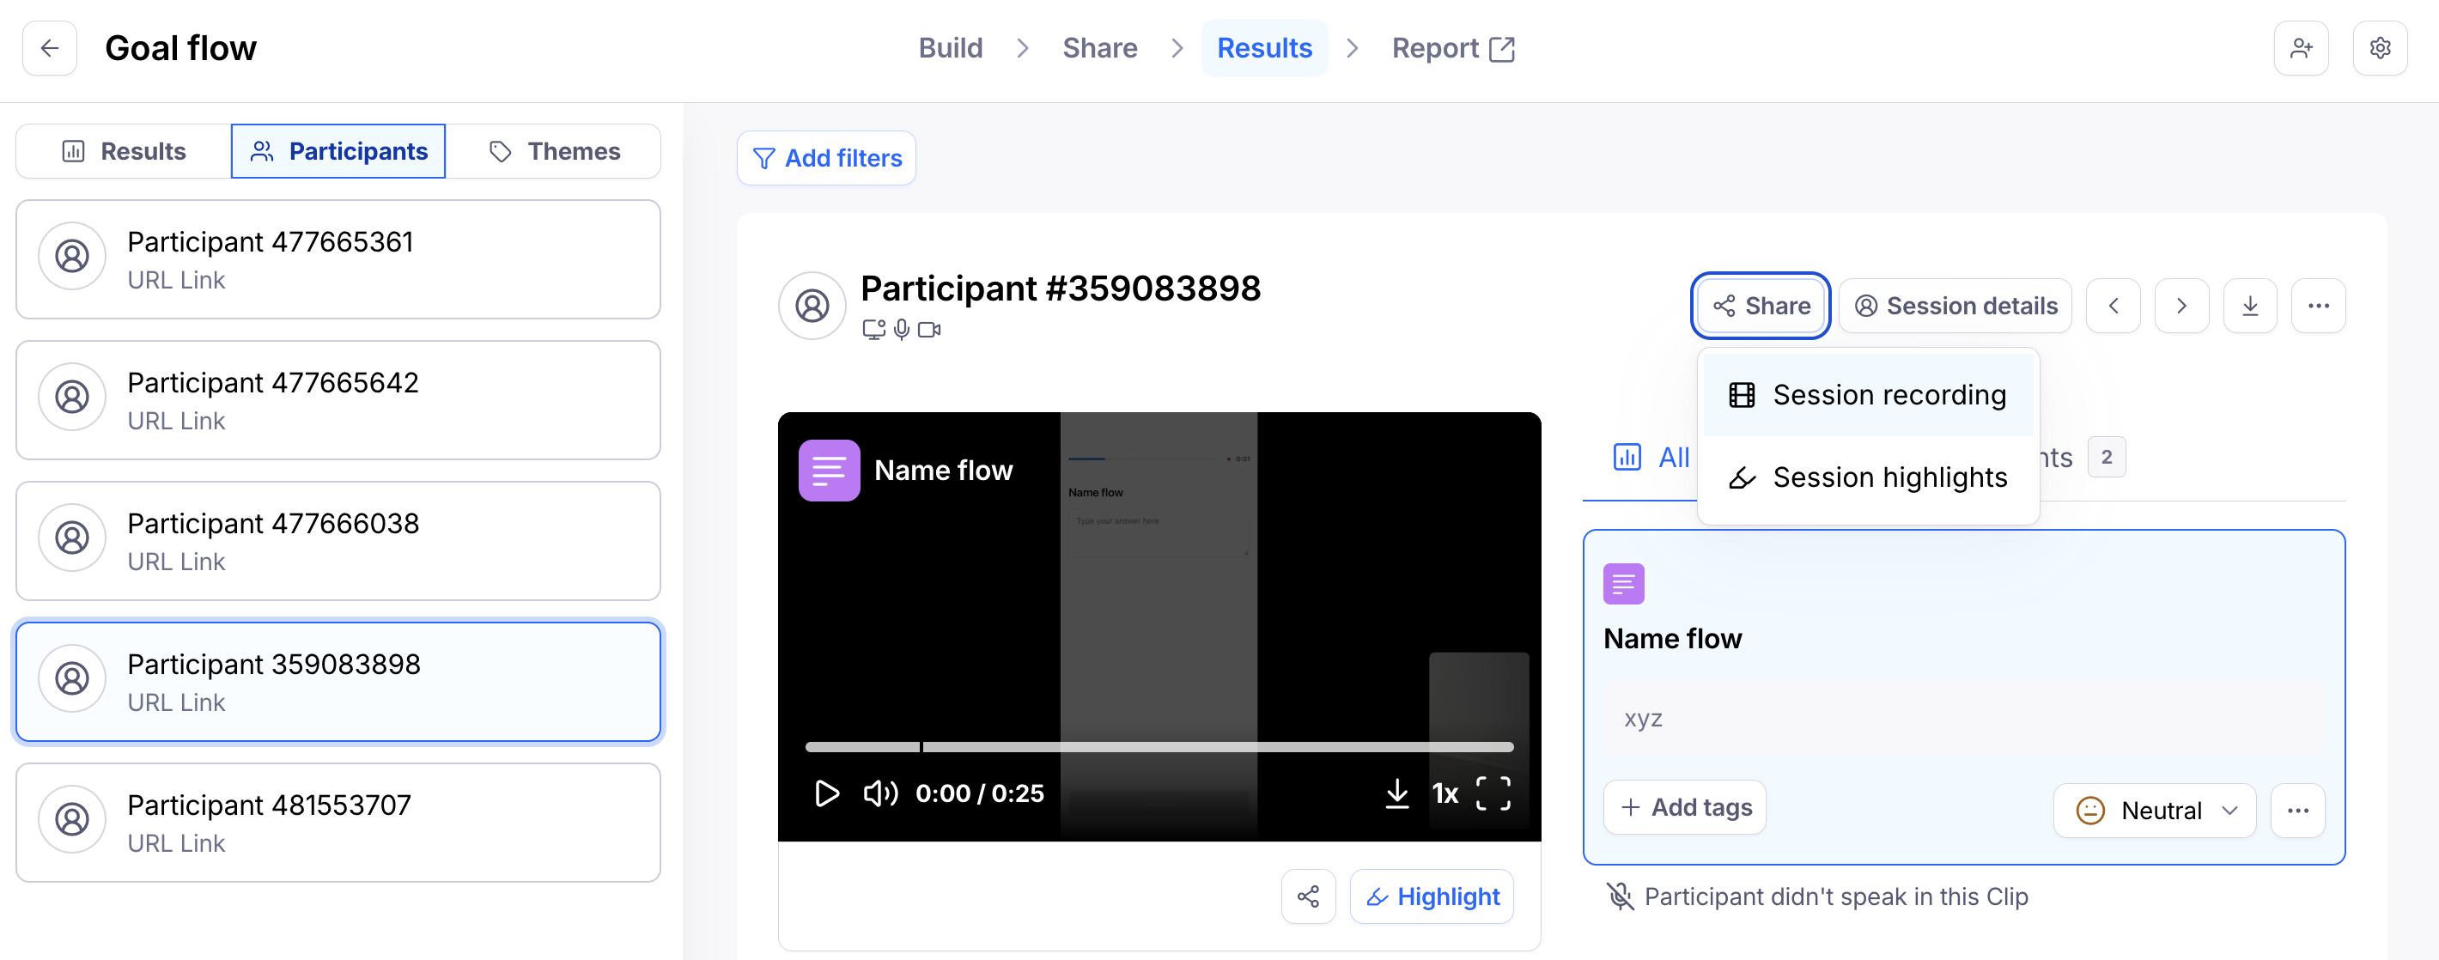Viewport: 2439px width, 960px height.
Task: Click the back arrow beside Goal flow
Action: [49, 48]
